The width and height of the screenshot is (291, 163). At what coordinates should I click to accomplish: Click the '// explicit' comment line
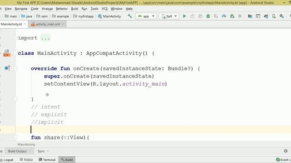coord(49,115)
